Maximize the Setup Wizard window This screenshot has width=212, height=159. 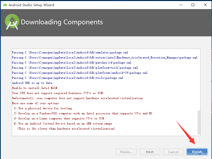(x=193, y=5)
